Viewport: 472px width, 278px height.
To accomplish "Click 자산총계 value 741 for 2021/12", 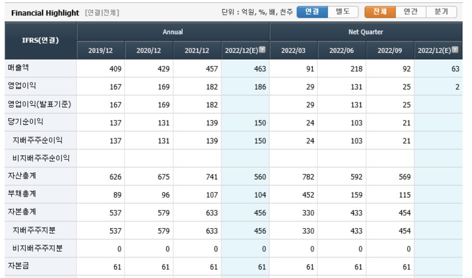I will coord(211,177).
